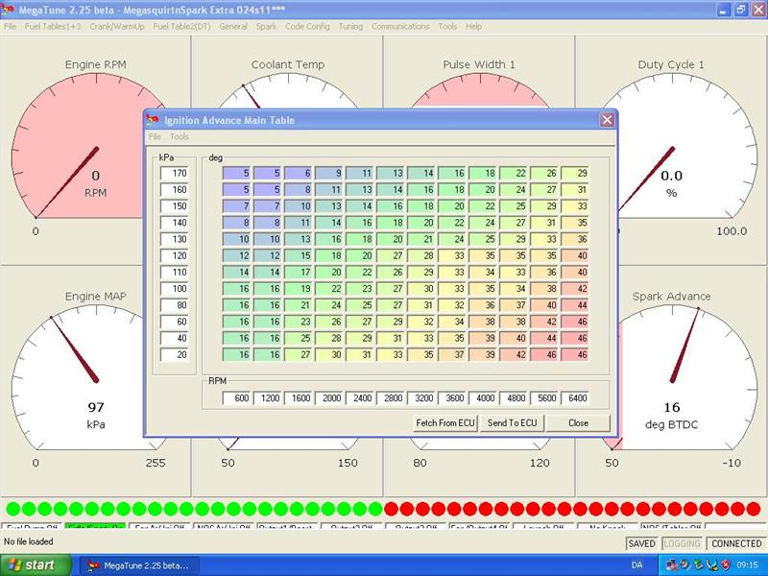Screen dimensions: 768x576
Task: Open the Help menu in the main window
Action: (473, 27)
